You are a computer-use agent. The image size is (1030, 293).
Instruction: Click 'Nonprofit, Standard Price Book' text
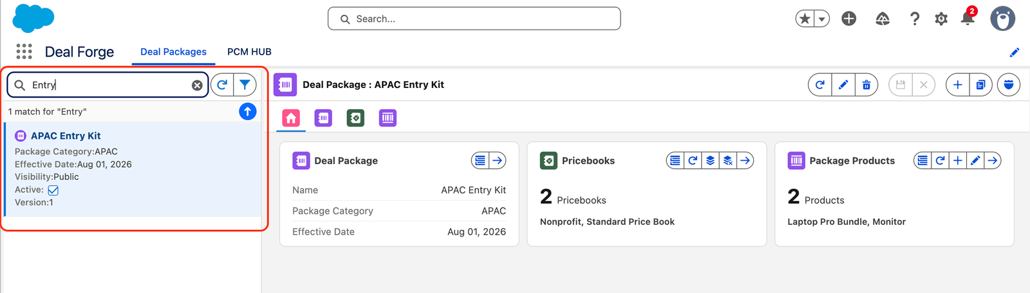(x=607, y=222)
